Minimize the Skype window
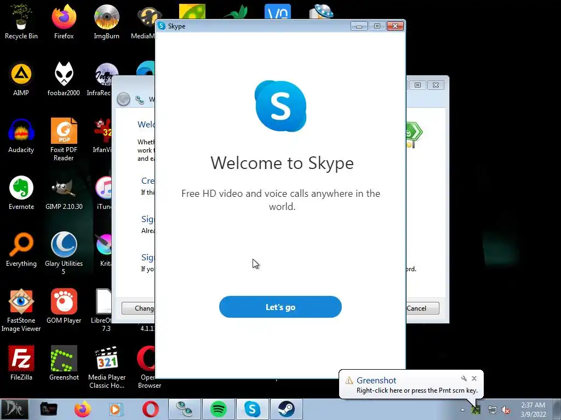The width and height of the screenshot is (561, 420). tap(359, 26)
